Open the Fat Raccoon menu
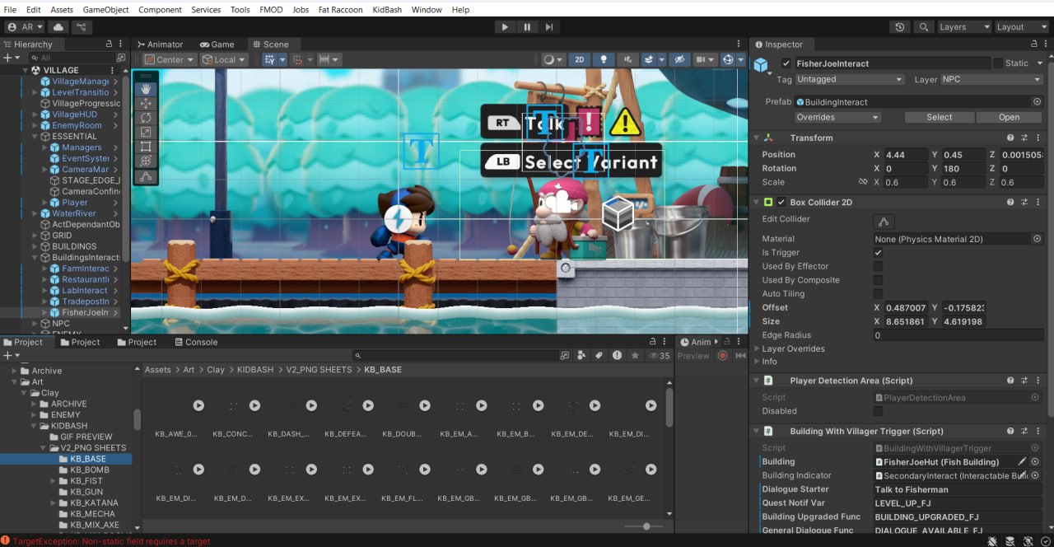The height and width of the screenshot is (547, 1054). pos(341,9)
